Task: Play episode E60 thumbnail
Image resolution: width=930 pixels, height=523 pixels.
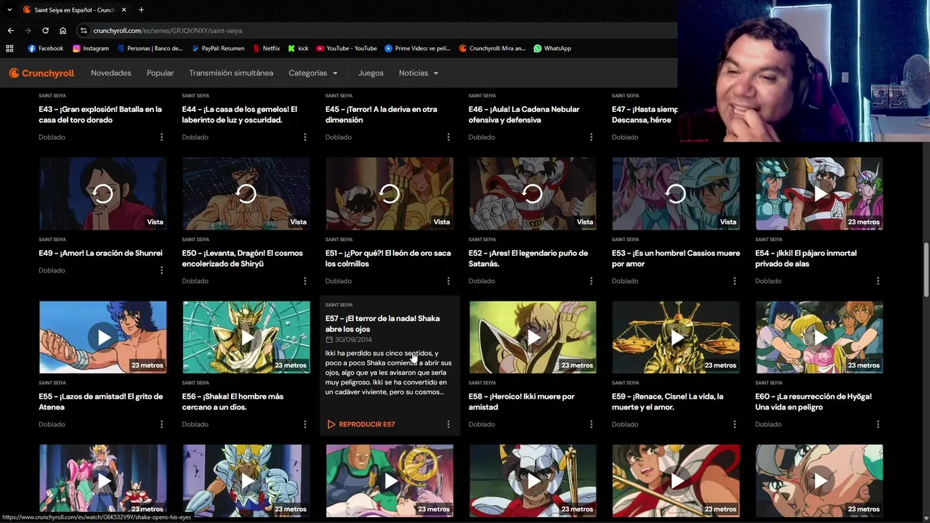Action: 819,337
